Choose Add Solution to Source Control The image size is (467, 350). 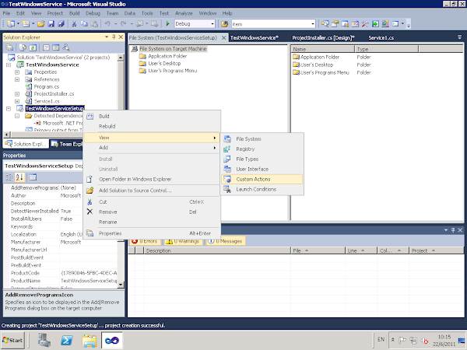[153, 191]
